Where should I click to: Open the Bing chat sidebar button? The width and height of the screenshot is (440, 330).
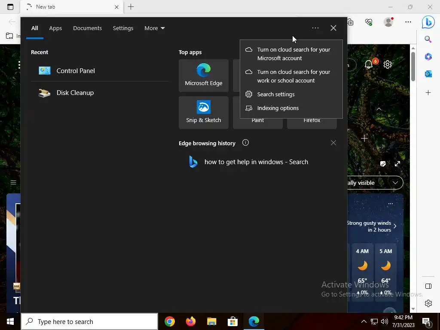(x=428, y=22)
